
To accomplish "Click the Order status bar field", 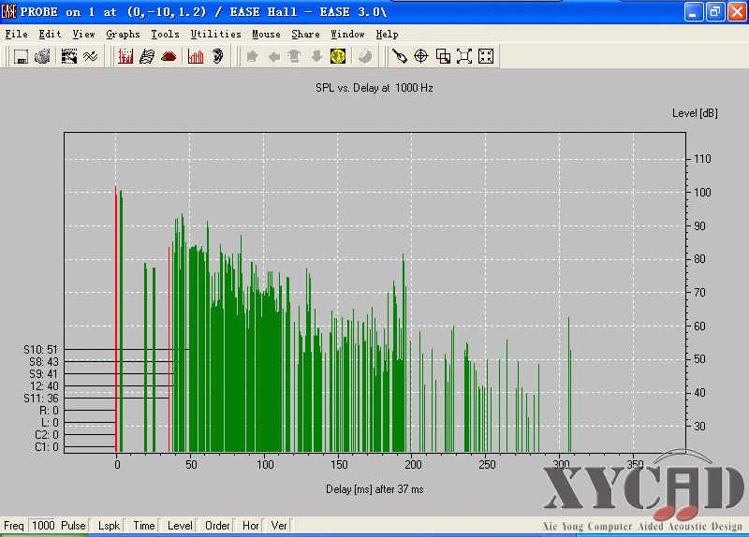I will [x=217, y=526].
